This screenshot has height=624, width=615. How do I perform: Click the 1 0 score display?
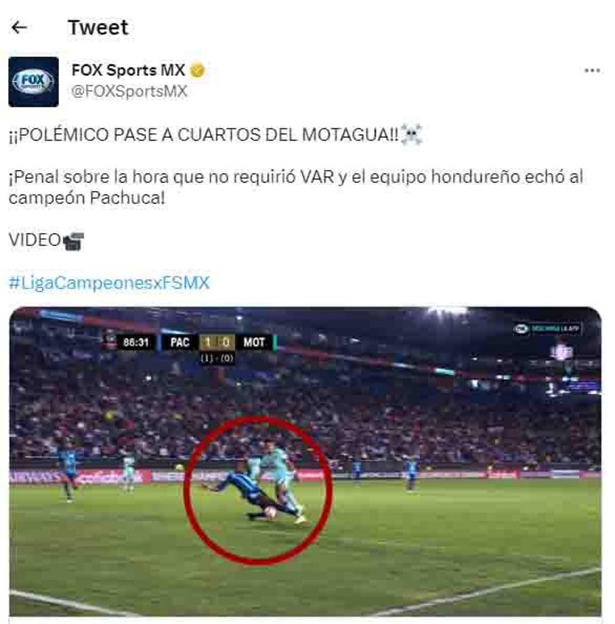(217, 342)
